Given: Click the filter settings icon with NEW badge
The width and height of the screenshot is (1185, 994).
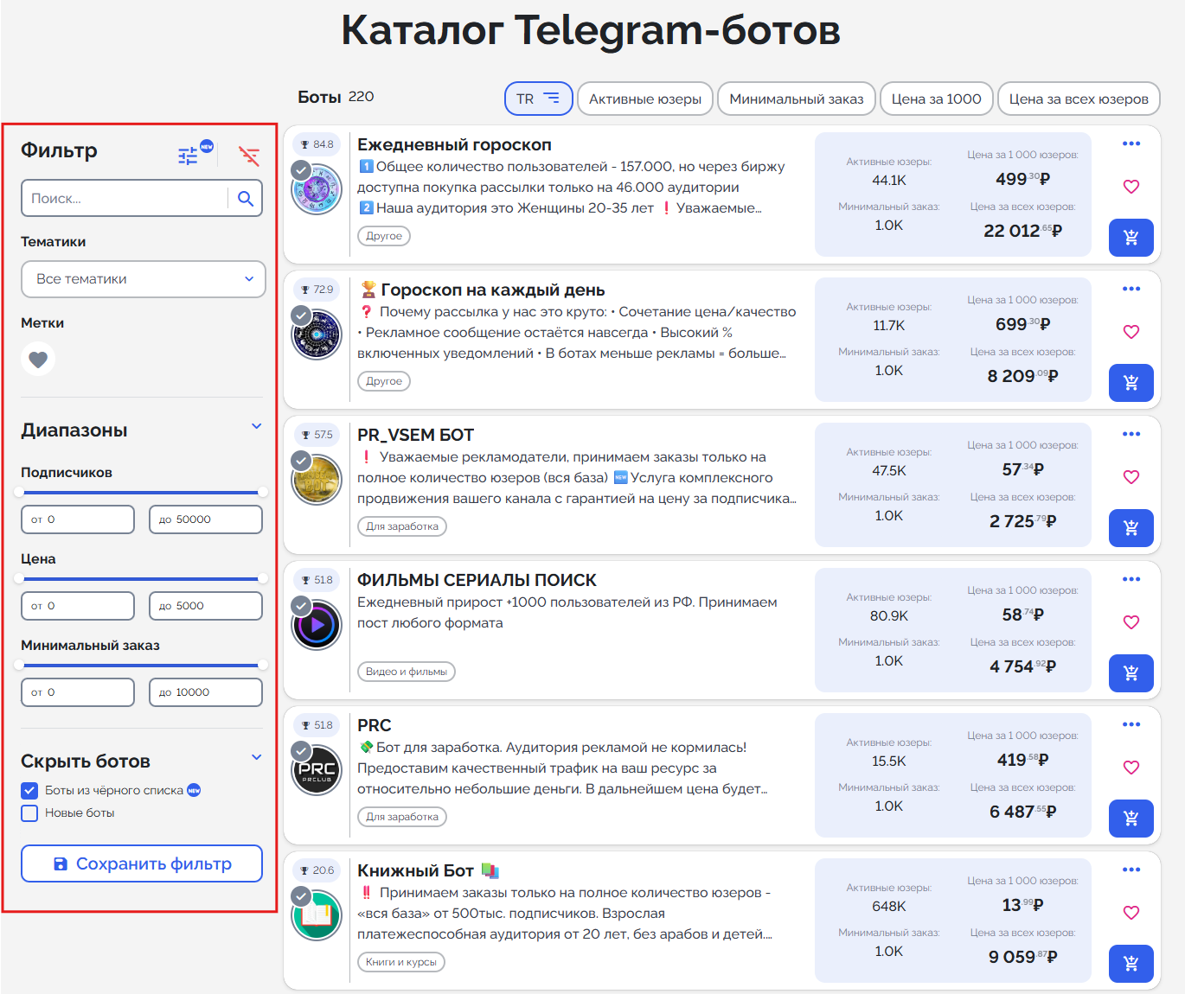Looking at the screenshot, I should pos(189,156).
